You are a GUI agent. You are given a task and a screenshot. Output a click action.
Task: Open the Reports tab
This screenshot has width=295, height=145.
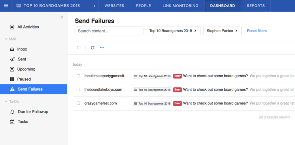point(256,6)
